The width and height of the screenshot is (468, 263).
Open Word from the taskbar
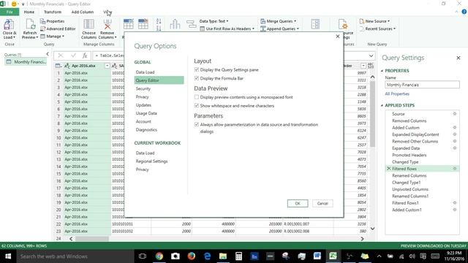tap(317, 256)
